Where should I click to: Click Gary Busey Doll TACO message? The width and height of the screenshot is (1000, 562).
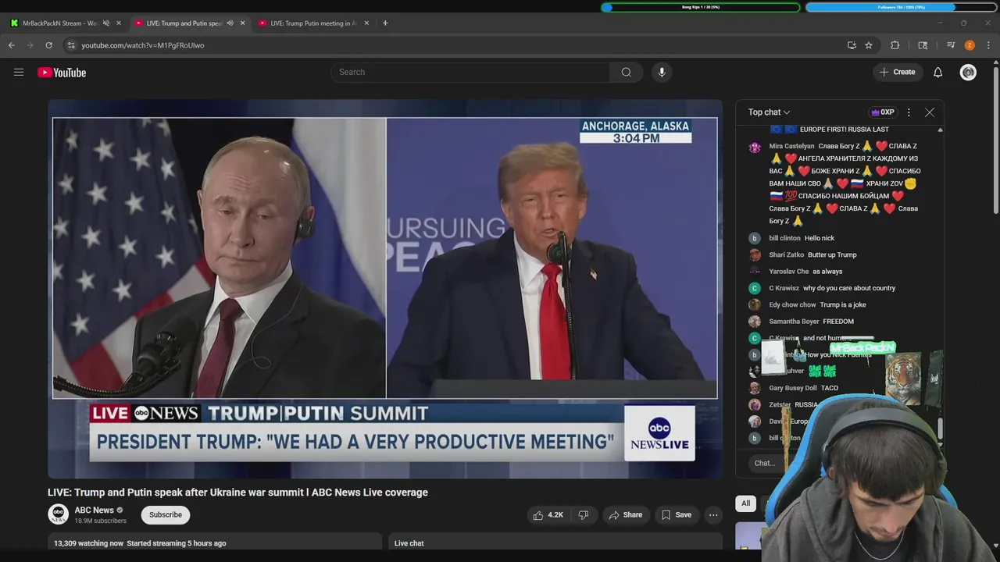[x=830, y=388]
